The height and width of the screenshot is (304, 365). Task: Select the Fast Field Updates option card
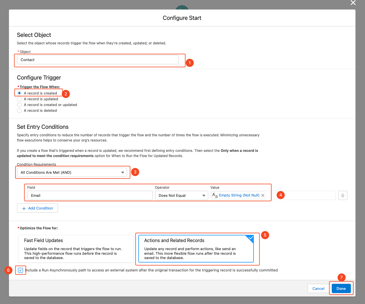tap(76, 248)
